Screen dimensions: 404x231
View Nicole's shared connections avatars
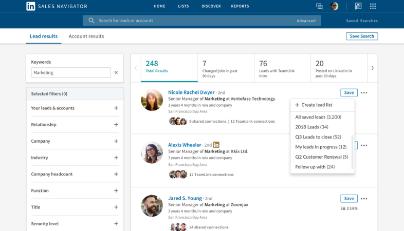178,121
